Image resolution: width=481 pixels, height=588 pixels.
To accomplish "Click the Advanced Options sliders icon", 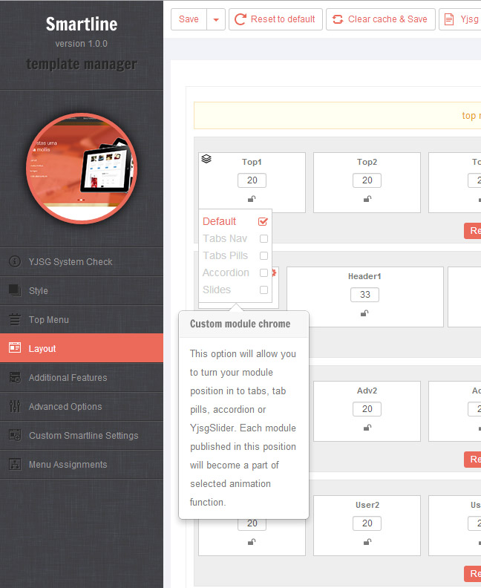I will [15, 406].
